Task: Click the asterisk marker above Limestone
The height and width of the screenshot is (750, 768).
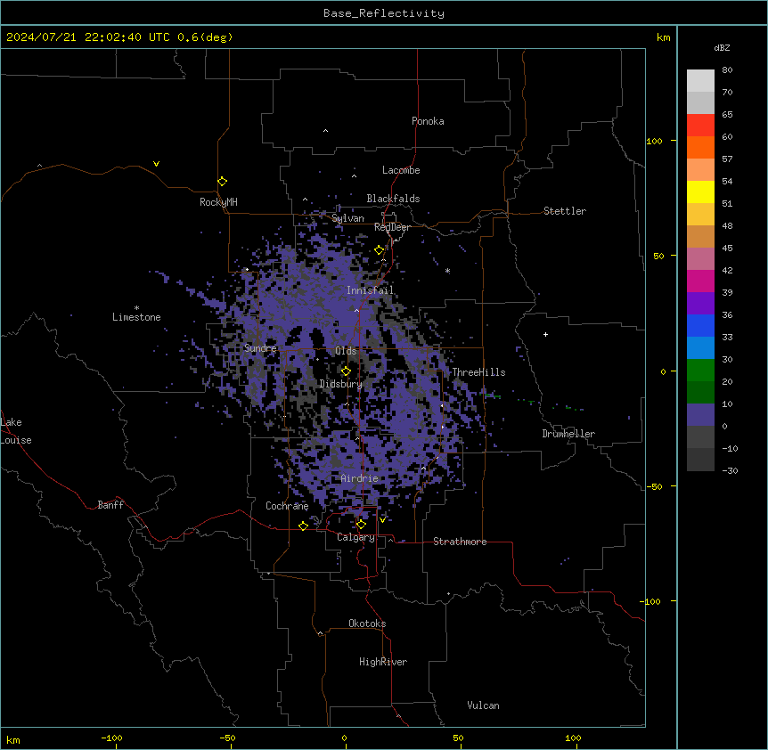Action: point(136,308)
